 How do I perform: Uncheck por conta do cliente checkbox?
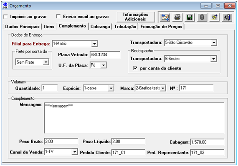(x=135, y=68)
